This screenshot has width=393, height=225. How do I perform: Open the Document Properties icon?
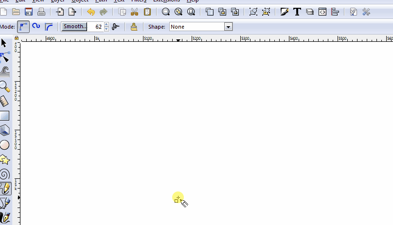(x=354, y=12)
